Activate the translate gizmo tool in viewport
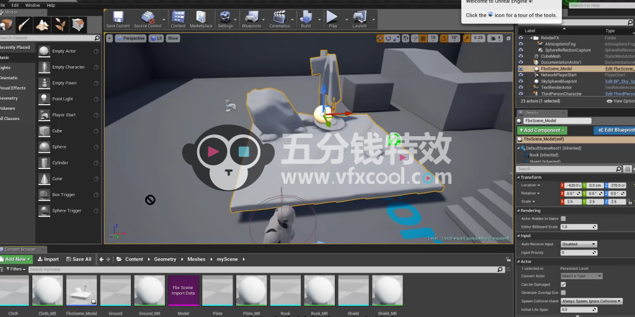Screen dimensions: 635x317 (380, 38)
